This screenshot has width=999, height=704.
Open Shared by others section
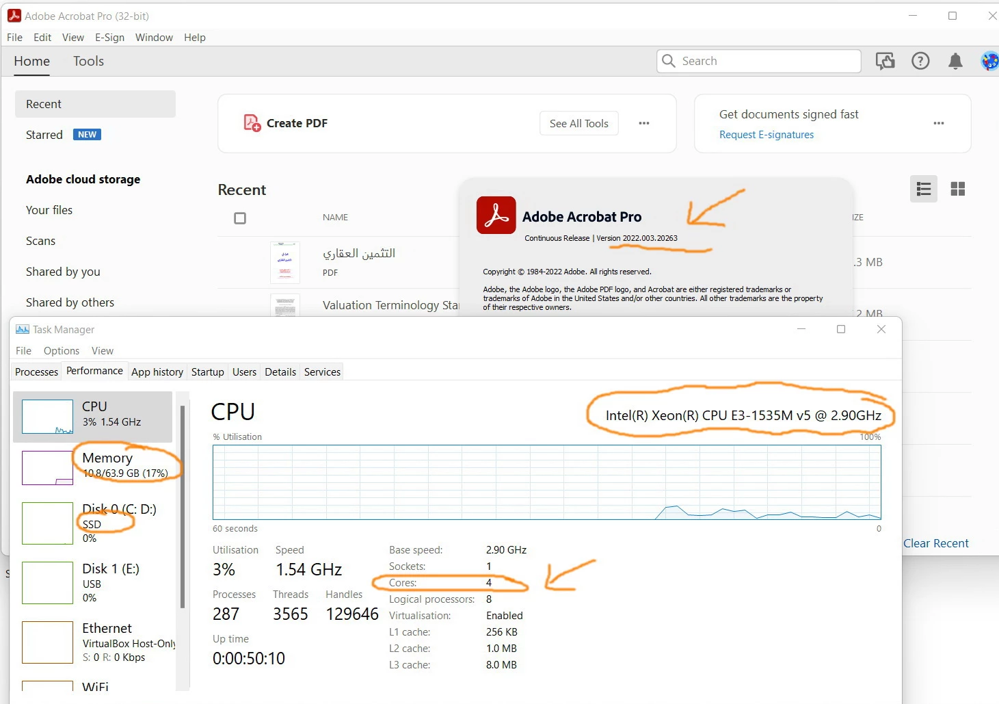click(70, 302)
